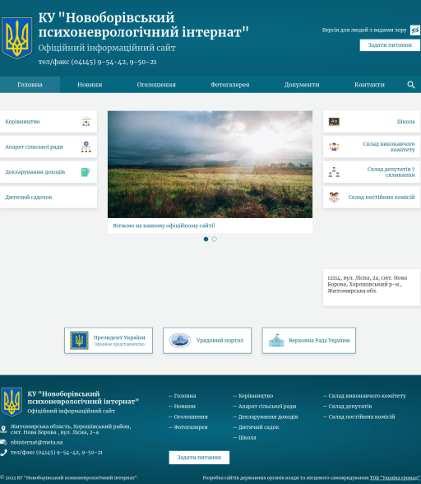Open the Контакти menu item
The image size is (421, 484).
tap(369, 85)
